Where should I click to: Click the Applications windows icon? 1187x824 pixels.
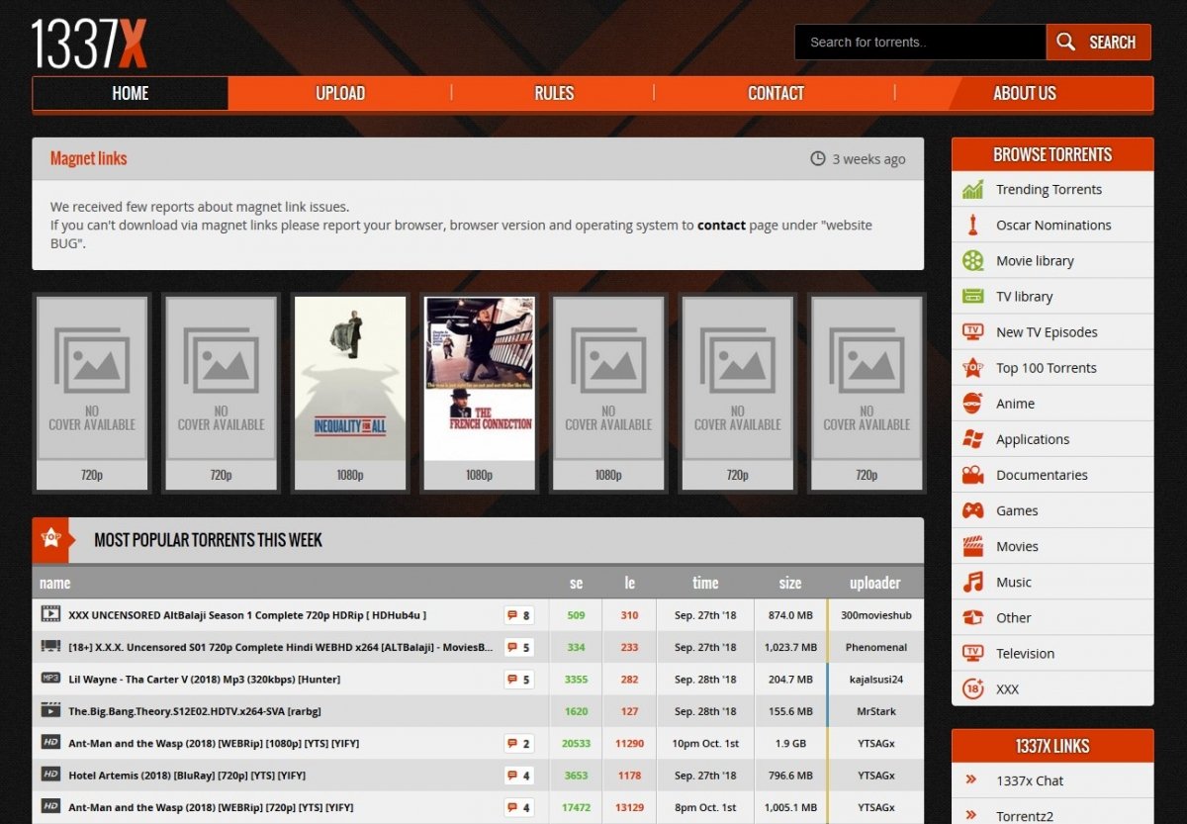[973, 438]
